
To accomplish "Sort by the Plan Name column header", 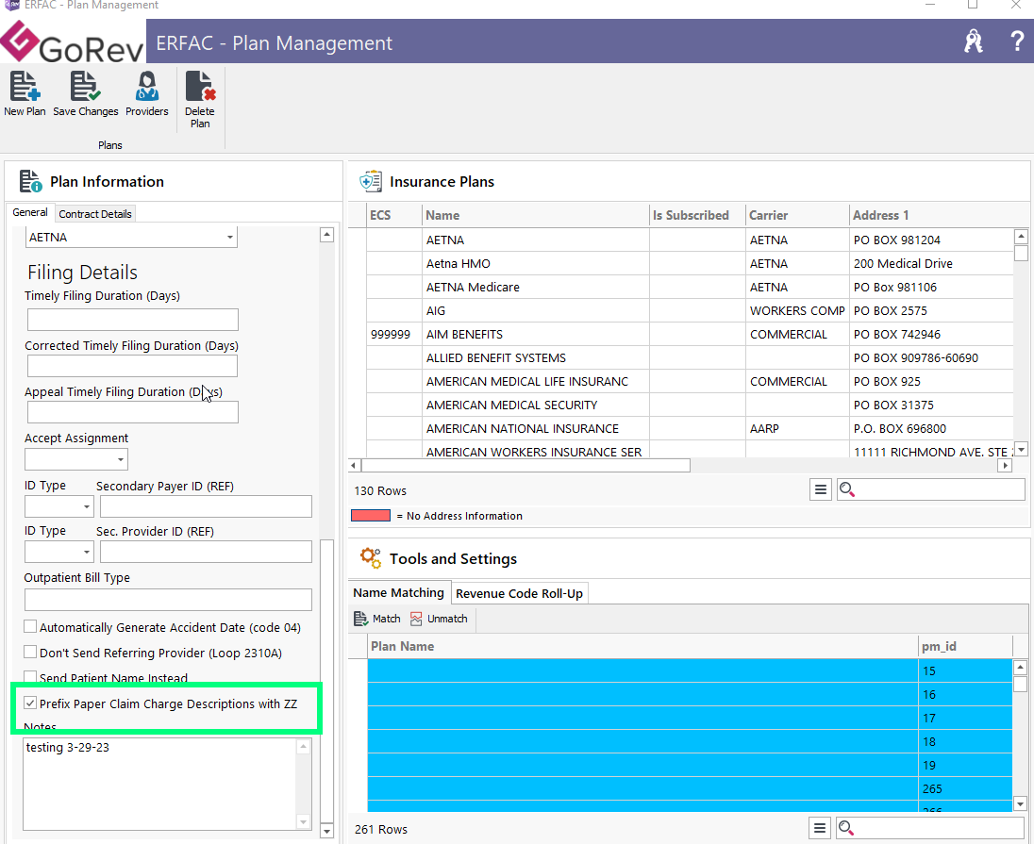I will [x=642, y=646].
